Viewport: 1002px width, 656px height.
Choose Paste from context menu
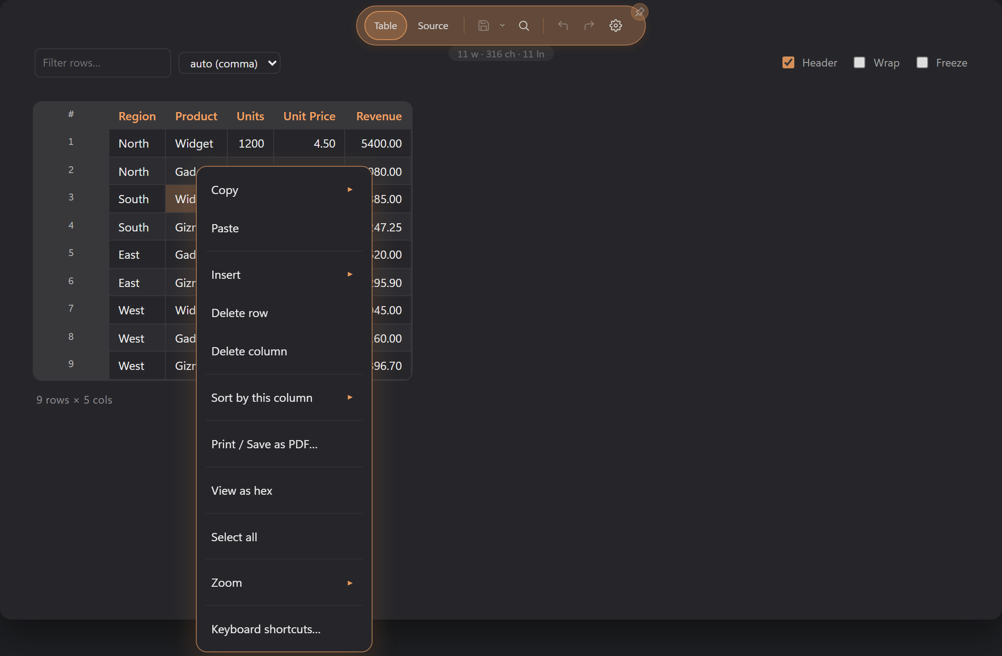coord(284,228)
